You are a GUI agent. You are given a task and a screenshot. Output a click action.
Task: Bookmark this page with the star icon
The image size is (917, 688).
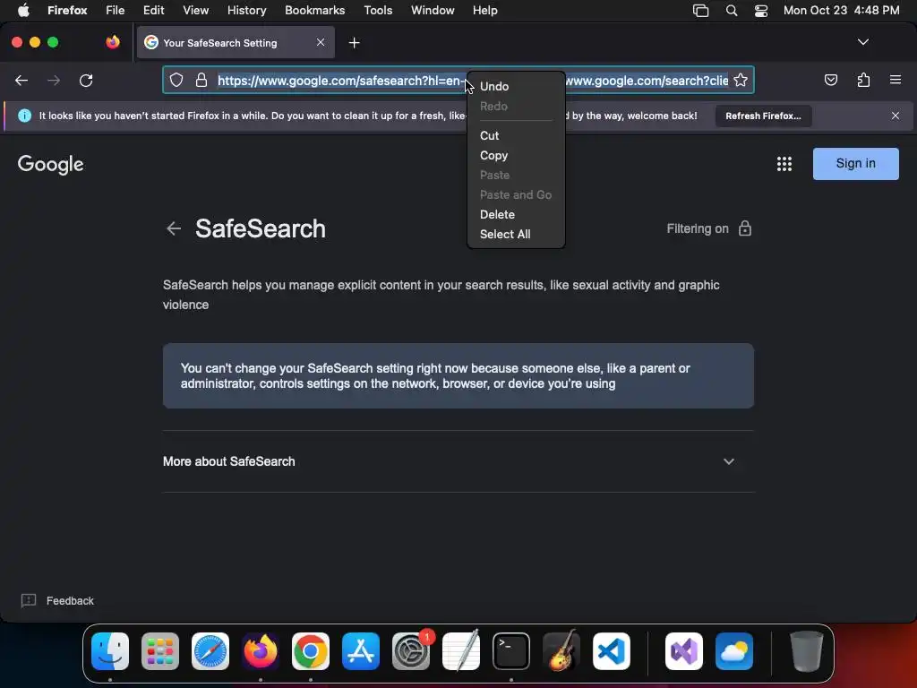tap(741, 80)
